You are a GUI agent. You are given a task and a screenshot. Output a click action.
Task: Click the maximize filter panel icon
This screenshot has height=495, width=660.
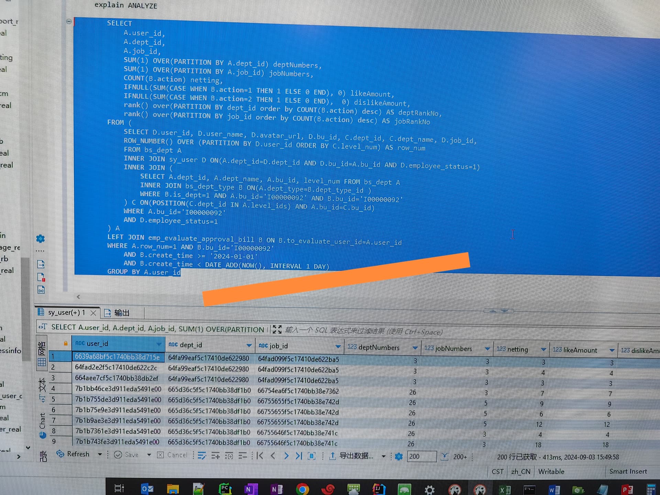tap(277, 329)
